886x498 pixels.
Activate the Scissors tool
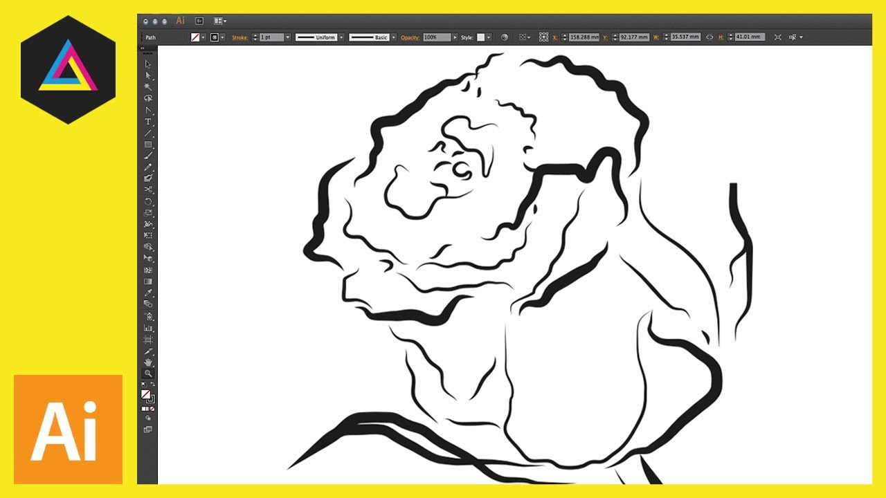pyautogui.click(x=147, y=190)
